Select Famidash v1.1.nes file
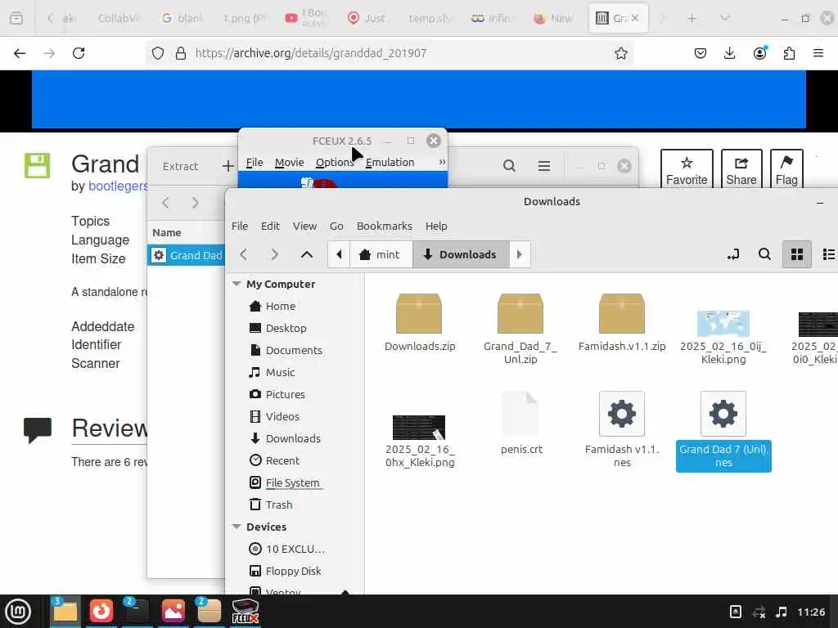 click(x=622, y=430)
